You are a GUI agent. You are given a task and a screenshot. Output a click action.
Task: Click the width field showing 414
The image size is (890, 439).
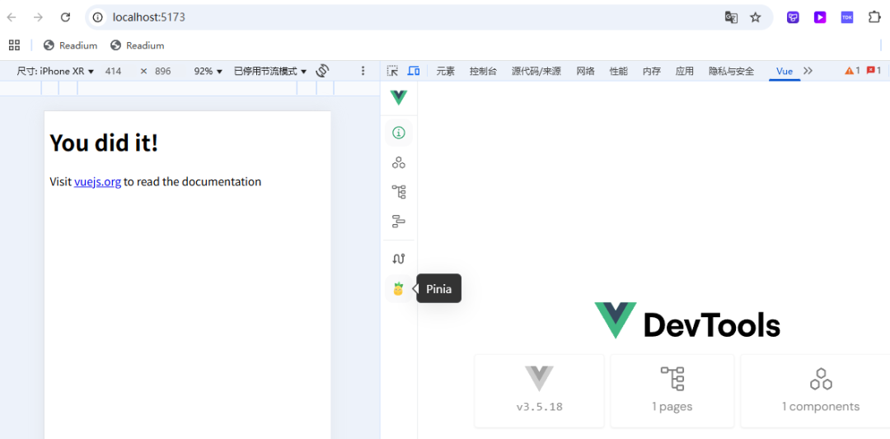[113, 72]
